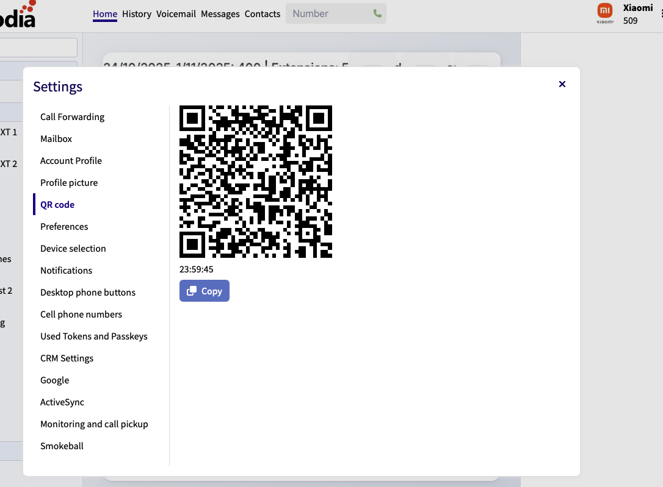Open Account Profile settings
The image size is (663, 487).
tap(71, 160)
